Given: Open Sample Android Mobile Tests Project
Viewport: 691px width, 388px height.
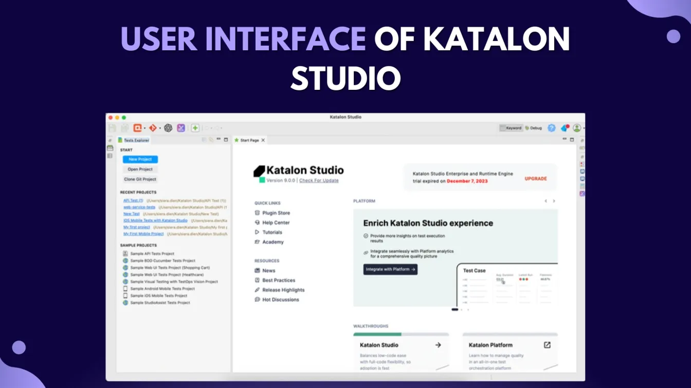Looking at the screenshot, I should 159,288.
